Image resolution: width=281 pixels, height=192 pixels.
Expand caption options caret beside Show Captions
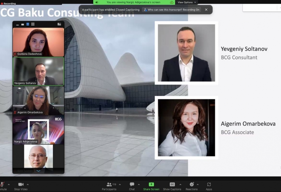(180, 184)
